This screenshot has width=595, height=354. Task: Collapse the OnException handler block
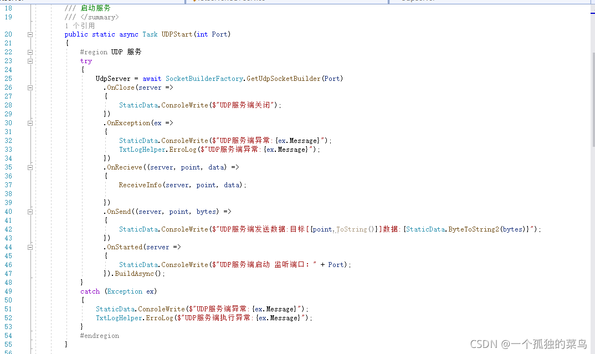30,122
